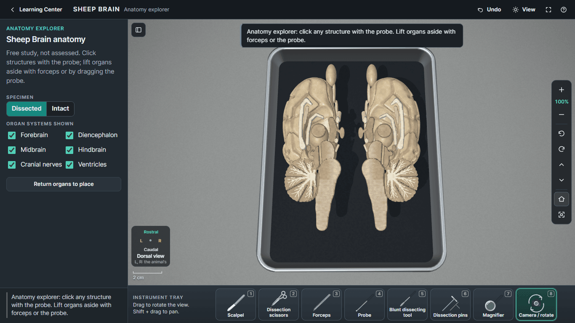Switch specimen to Dissected
This screenshot has height=323, width=575.
[27, 109]
